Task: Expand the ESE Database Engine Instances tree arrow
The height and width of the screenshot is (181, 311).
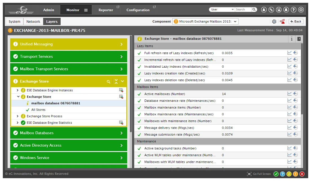Action: [17, 90]
